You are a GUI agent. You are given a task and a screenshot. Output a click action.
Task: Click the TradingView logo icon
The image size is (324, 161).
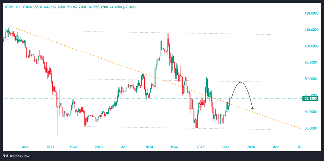point(6,156)
